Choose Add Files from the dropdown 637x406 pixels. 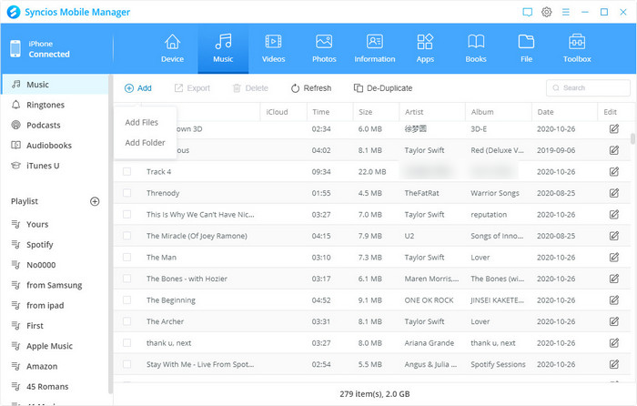pyautogui.click(x=141, y=122)
